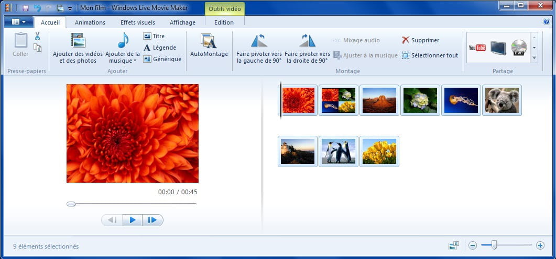Insert a title with Titre
This screenshot has width=556, height=259.
point(154,36)
